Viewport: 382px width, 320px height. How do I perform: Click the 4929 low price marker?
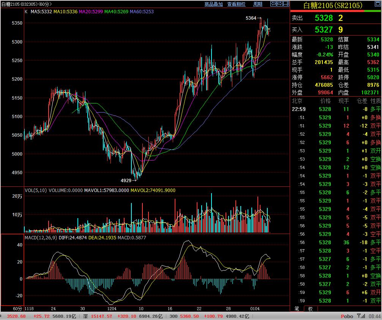126,180
